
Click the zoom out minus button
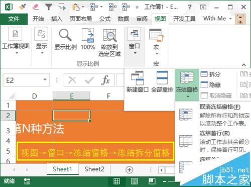[165, 181]
